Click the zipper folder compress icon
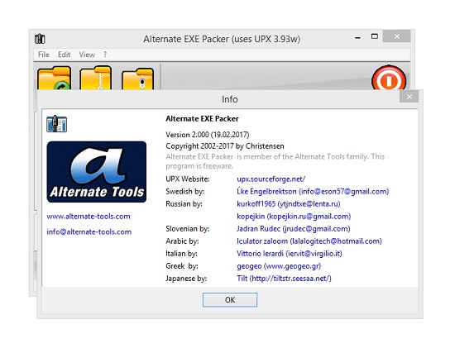455x353 pixels. pos(96,78)
